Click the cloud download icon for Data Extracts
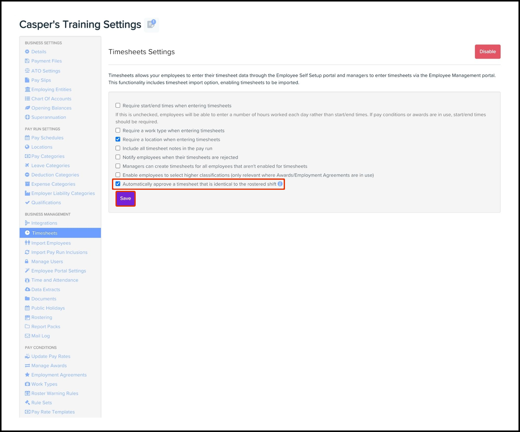The width and height of the screenshot is (520, 432). [27, 289]
